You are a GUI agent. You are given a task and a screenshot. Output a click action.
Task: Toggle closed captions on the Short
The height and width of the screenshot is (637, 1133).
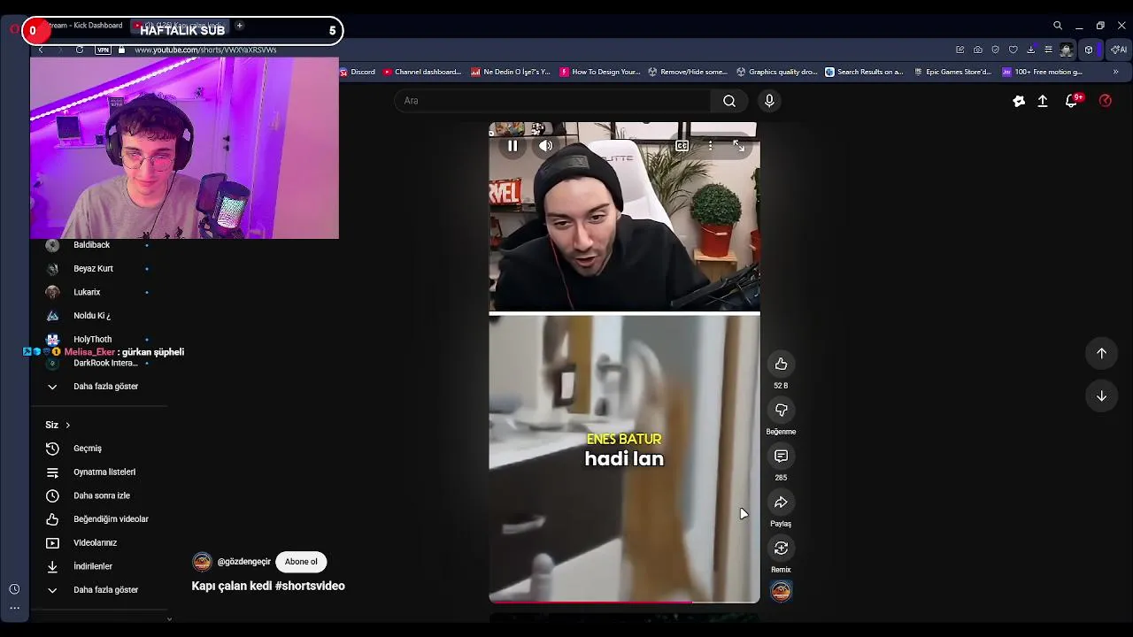point(682,146)
